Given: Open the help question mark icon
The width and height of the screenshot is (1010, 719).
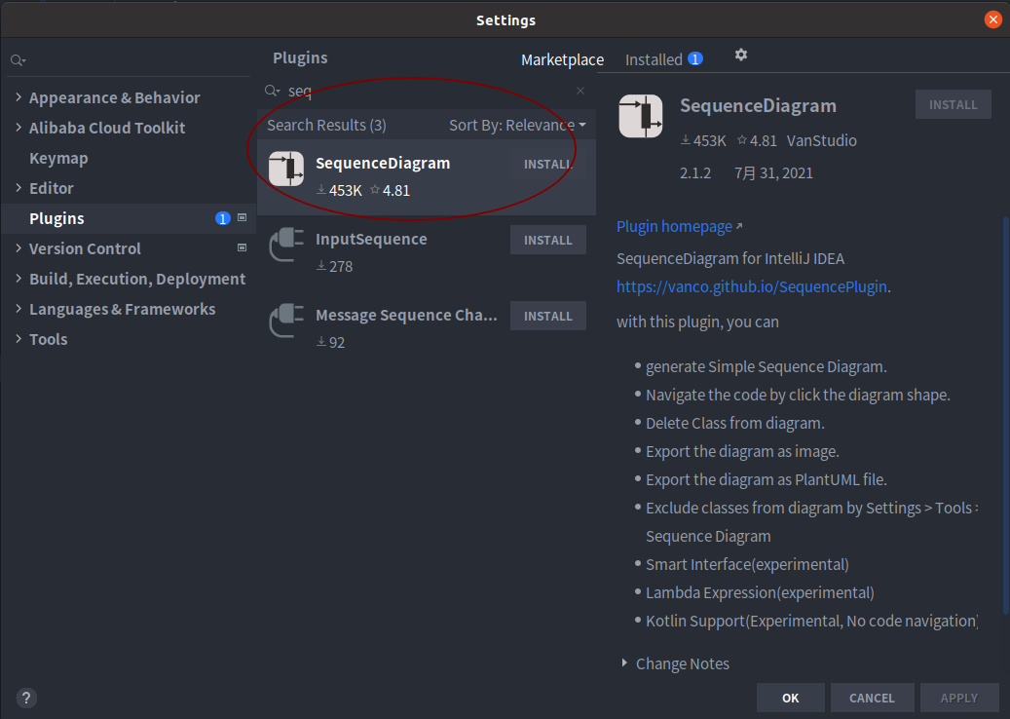Looking at the screenshot, I should point(26,698).
